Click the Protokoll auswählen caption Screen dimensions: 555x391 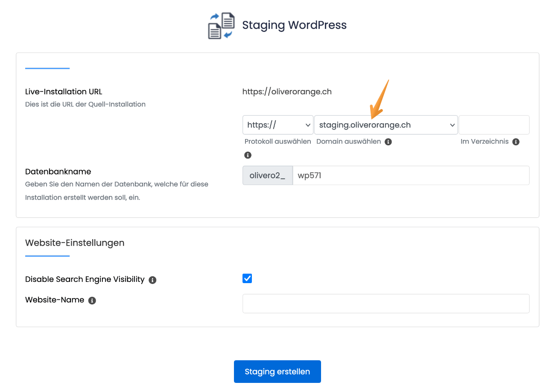pyautogui.click(x=278, y=142)
